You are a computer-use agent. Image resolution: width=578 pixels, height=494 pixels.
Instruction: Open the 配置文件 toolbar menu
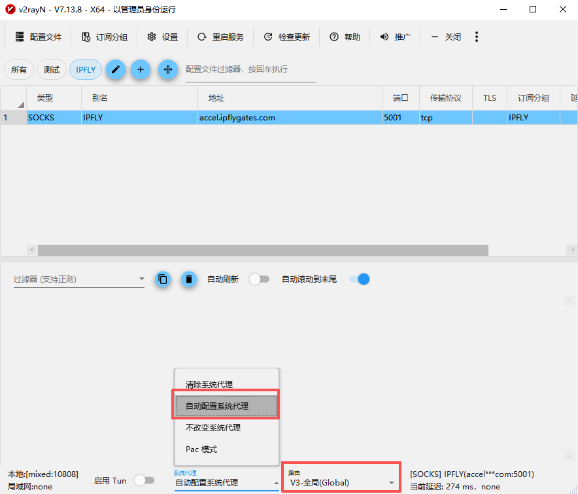(x=38, y=37)
